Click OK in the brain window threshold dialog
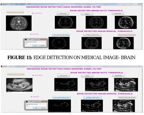 tap(35, 45)
